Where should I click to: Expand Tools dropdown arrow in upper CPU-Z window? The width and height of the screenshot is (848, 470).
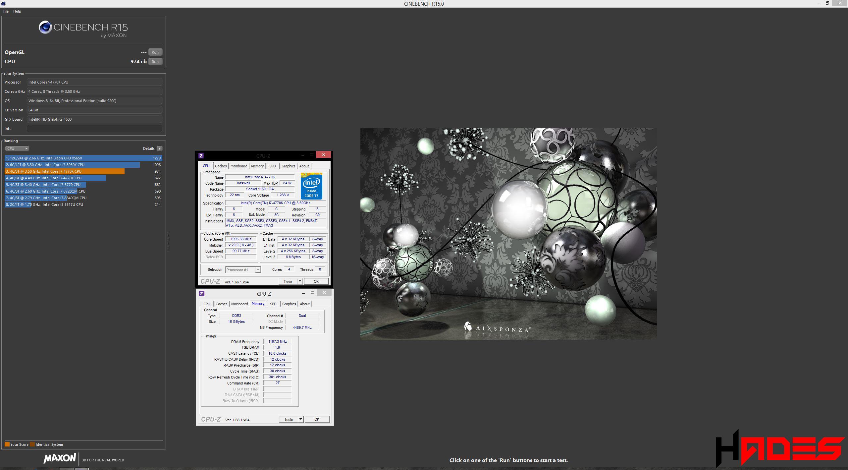point(300,282)
